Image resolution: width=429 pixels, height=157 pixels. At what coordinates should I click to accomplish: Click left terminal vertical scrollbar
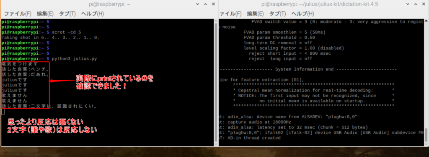[216, 83]
